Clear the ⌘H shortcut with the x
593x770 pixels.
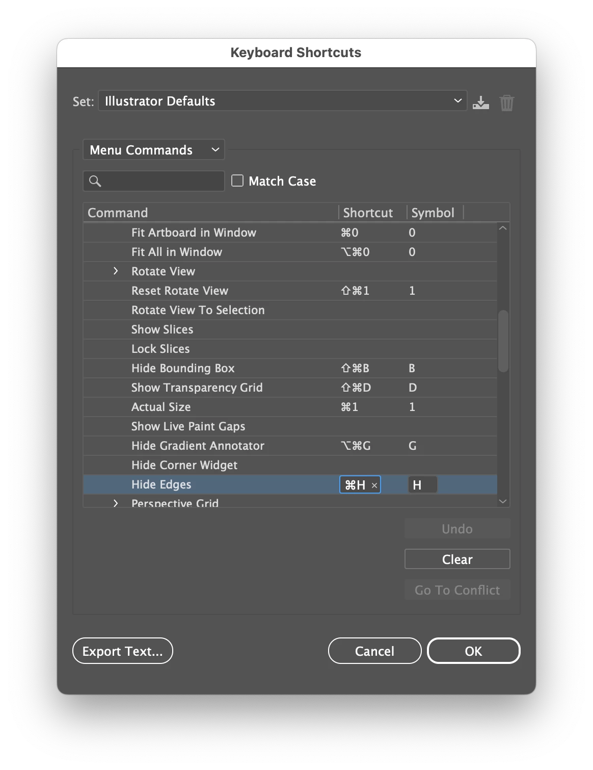pyautogui.click(x=374, y=485)
